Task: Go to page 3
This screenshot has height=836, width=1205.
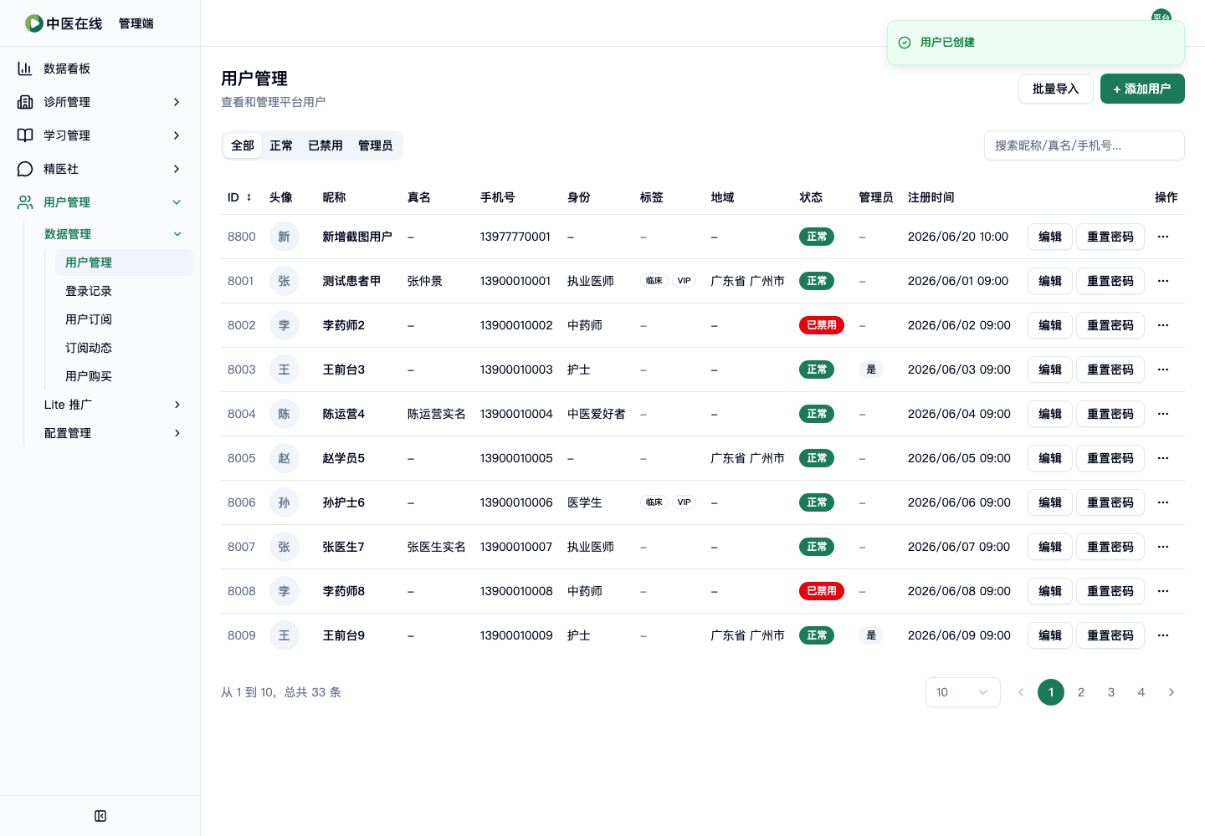Action: coord(1111,692)
